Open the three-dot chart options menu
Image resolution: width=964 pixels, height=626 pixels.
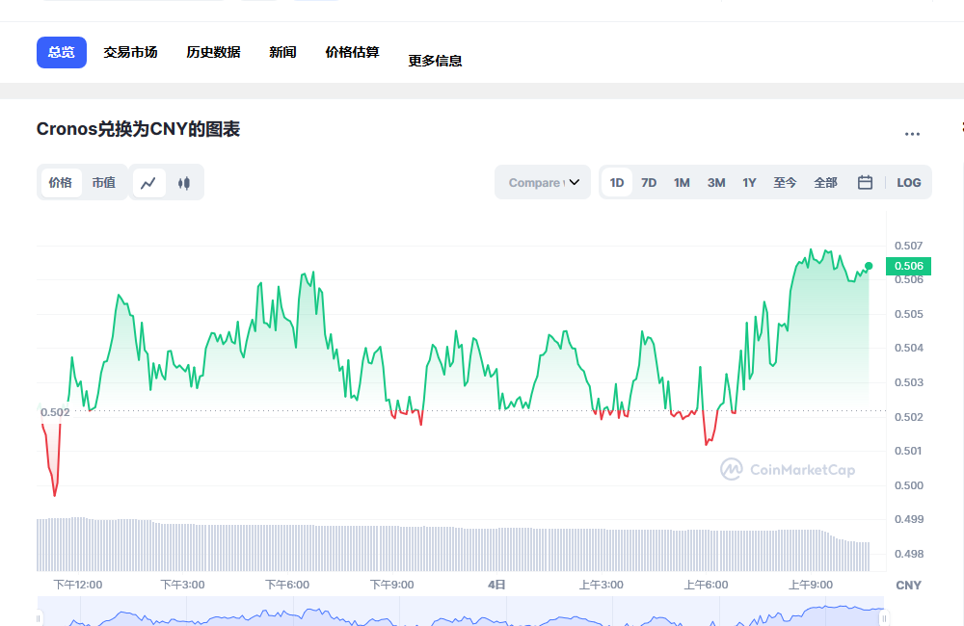click(x=912, y=134)
